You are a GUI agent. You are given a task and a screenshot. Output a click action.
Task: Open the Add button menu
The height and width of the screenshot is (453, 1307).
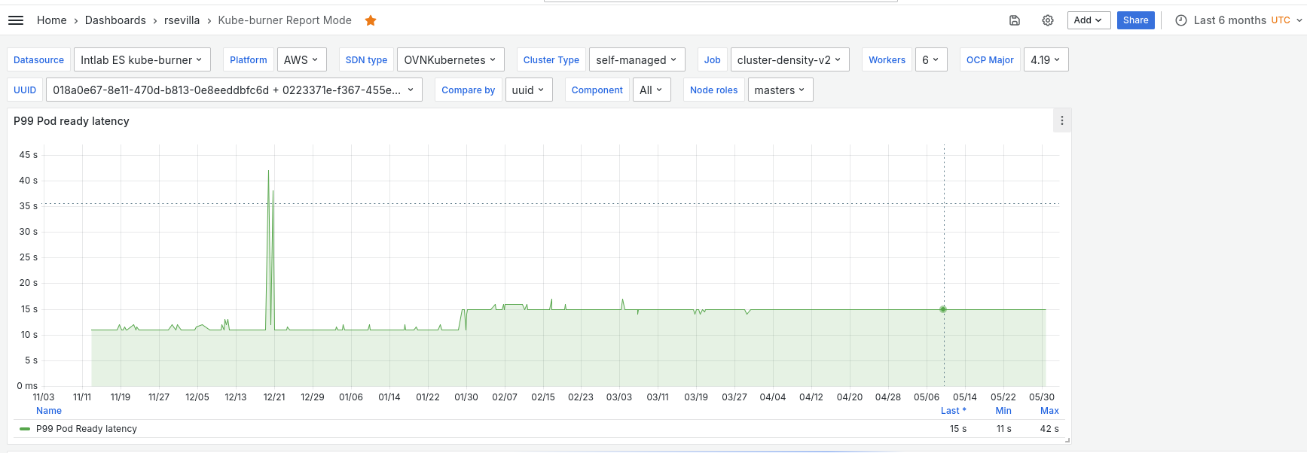1088,20
